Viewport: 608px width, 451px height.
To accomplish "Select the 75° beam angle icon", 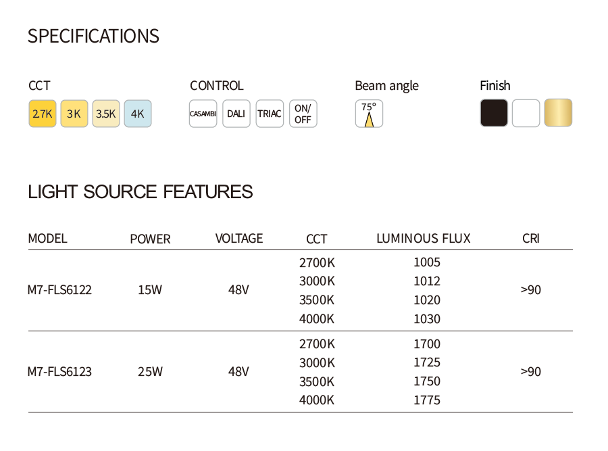I will [369, 114].
